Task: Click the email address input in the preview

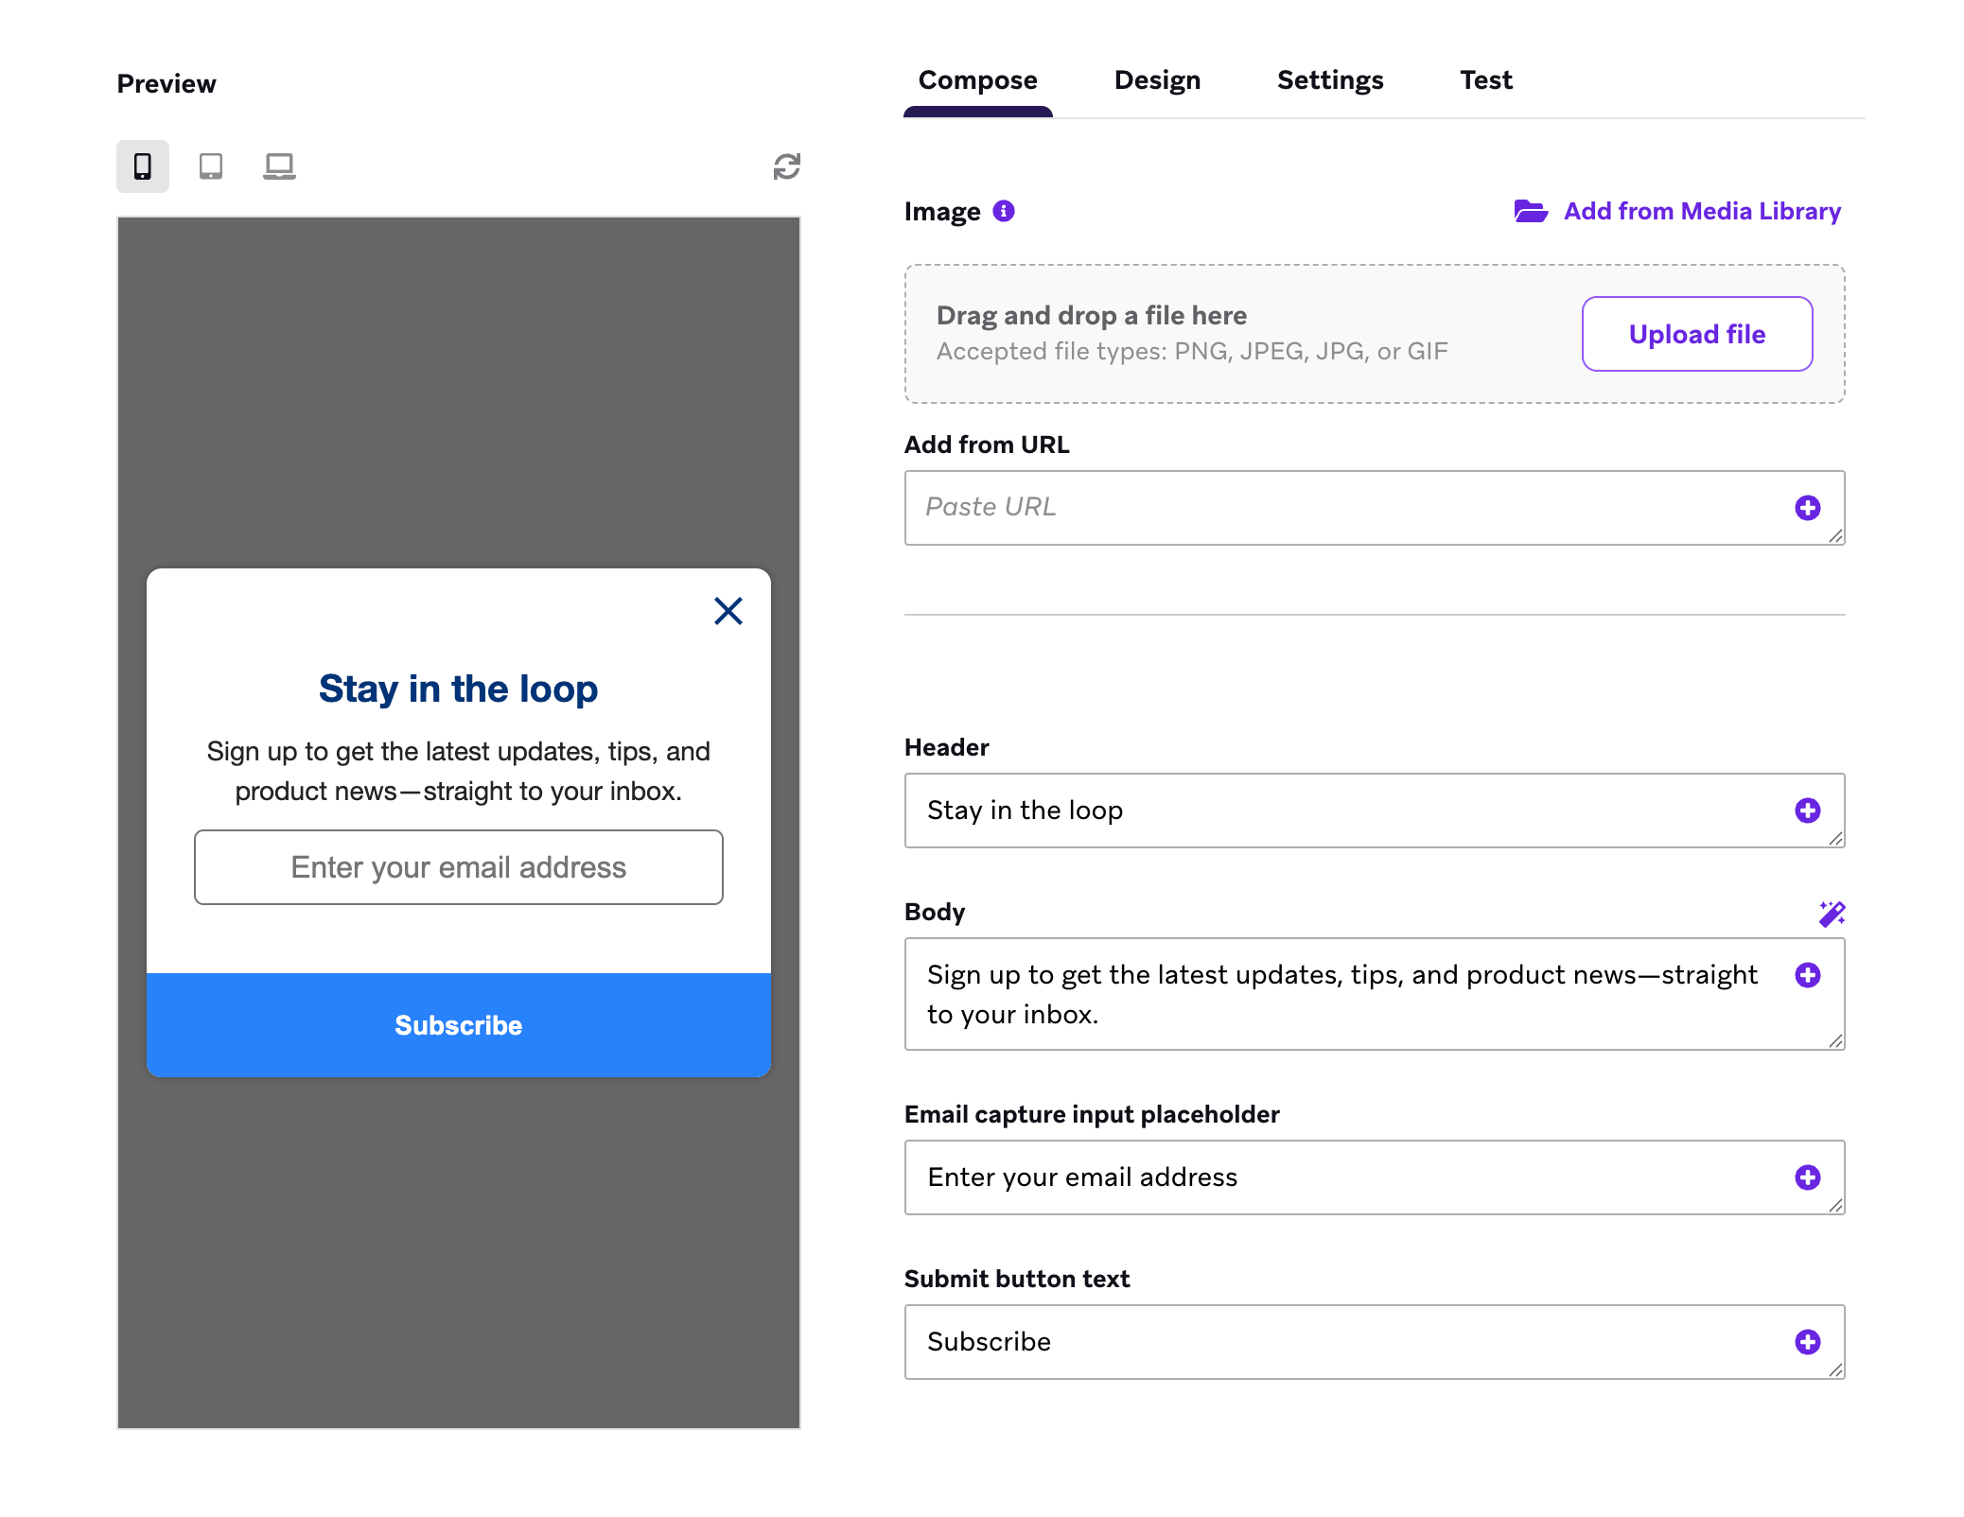Action: coord(458,867)
